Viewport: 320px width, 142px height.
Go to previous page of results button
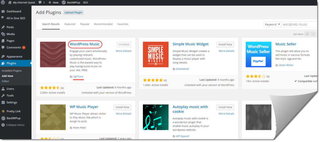pos(313,34)
